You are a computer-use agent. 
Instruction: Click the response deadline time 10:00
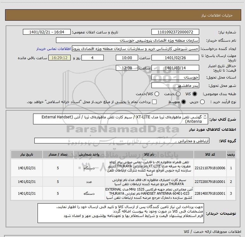point(127,58)
